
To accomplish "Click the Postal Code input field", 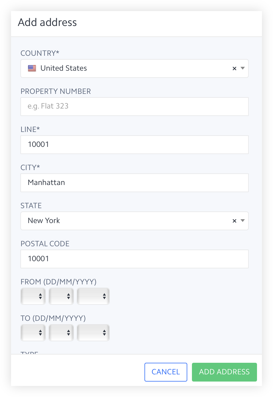I will (135, 259).
